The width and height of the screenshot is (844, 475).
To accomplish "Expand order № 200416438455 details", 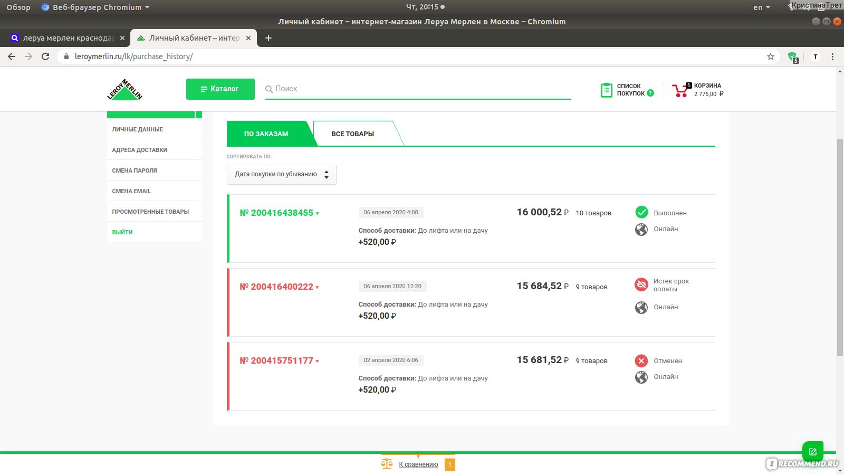I will [280, 213].
